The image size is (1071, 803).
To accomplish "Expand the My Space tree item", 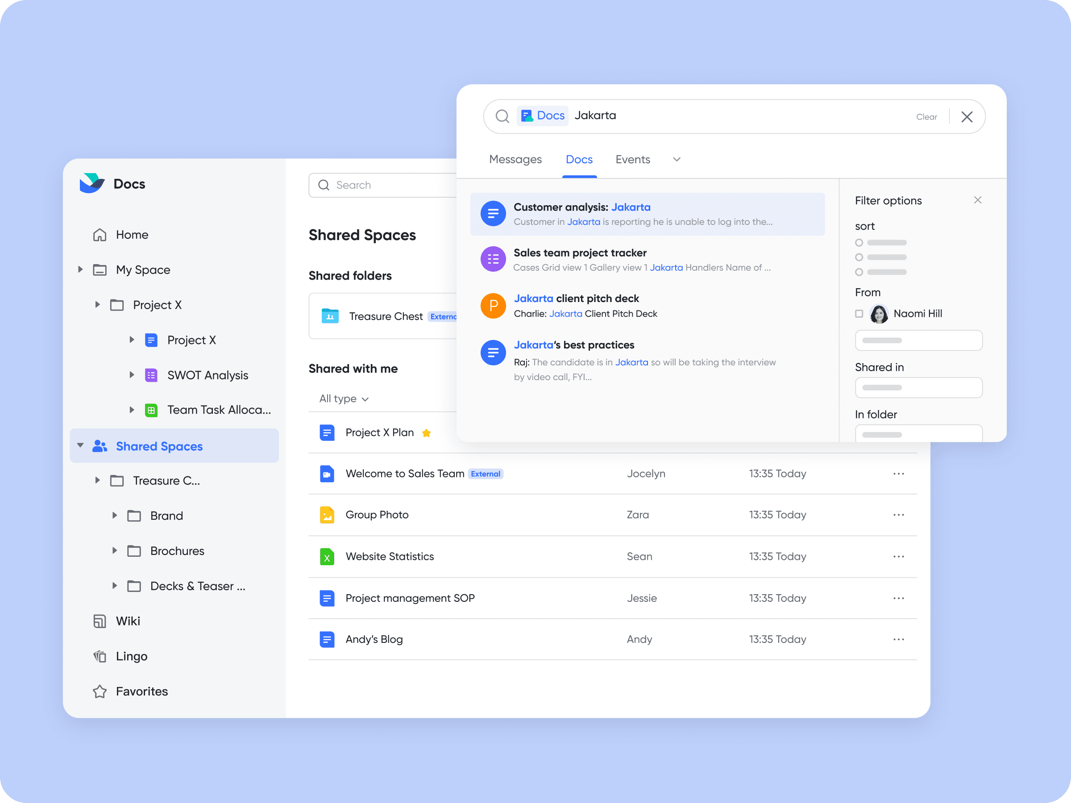I will [x=80, y=270].
